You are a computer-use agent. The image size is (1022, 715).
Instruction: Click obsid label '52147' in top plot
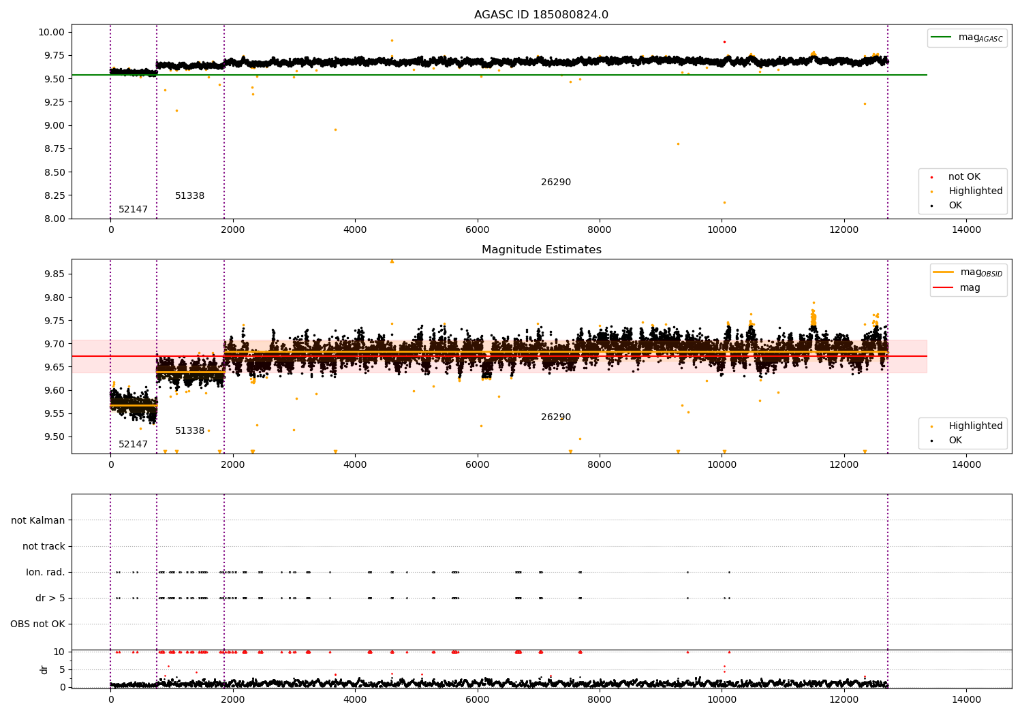[x=133, y=210]
